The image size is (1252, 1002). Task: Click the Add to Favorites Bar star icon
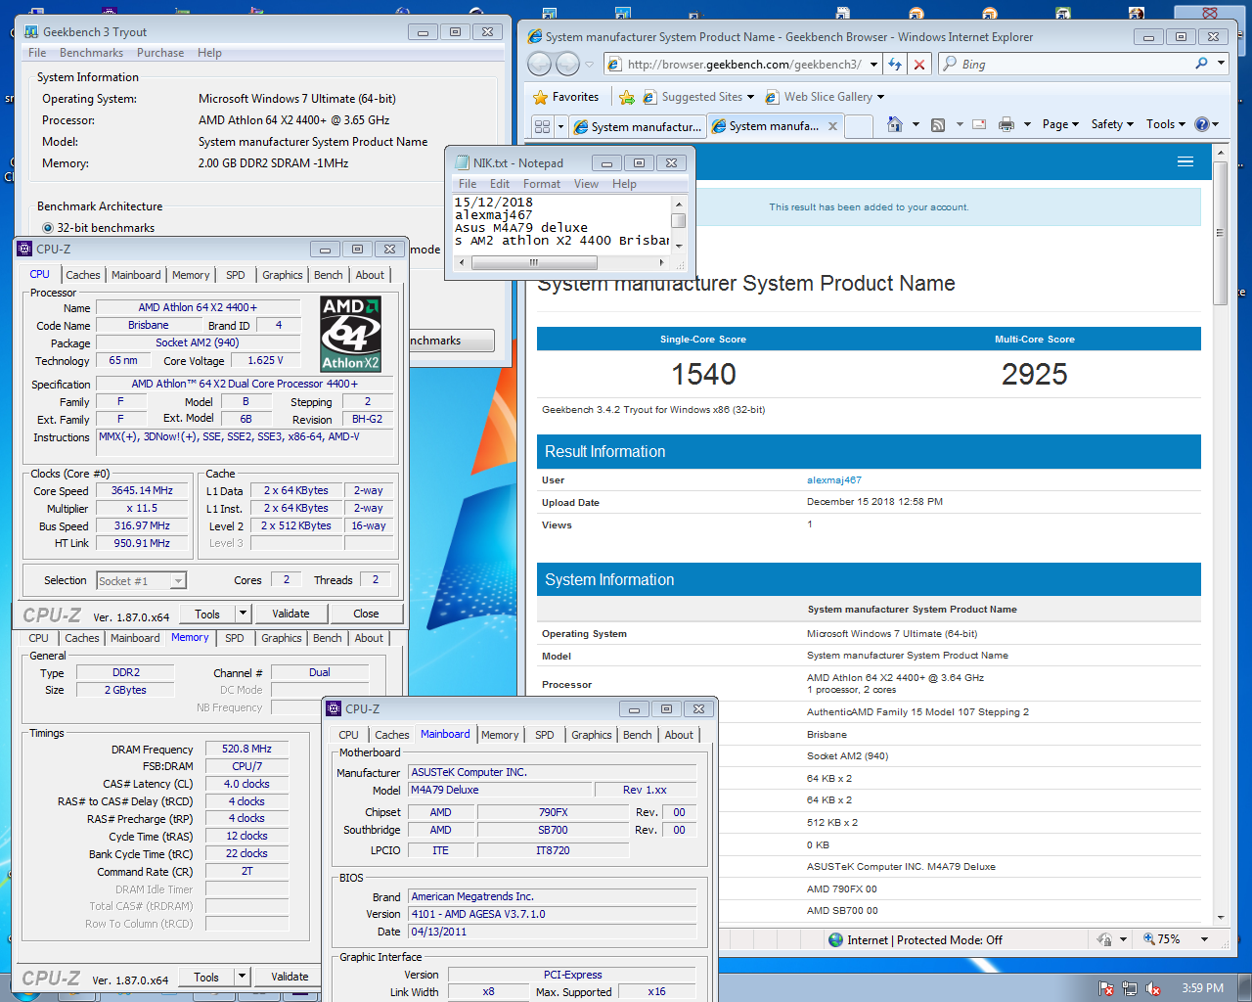pyautogui.click(x=627, y=97)
